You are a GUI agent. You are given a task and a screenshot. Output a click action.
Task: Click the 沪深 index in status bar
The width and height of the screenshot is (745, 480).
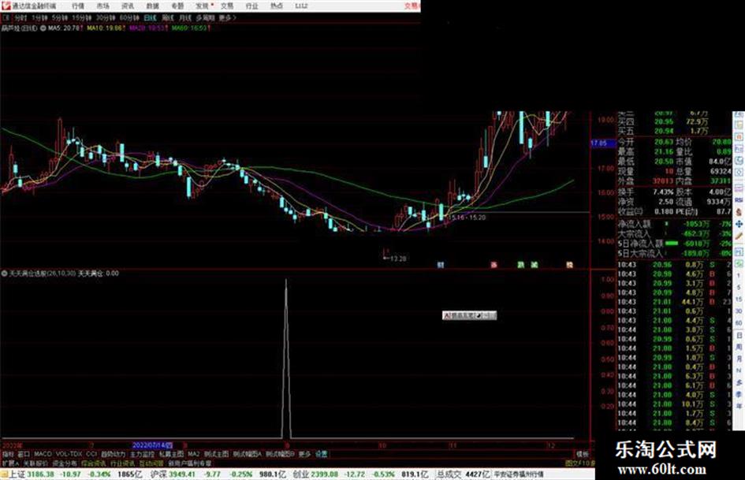[158, 474]
